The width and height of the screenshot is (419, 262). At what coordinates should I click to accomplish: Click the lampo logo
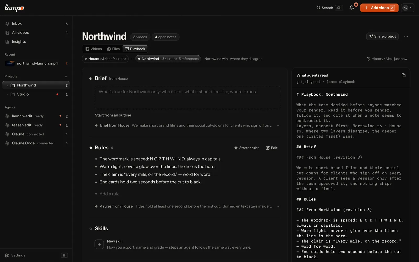point(14,8)
